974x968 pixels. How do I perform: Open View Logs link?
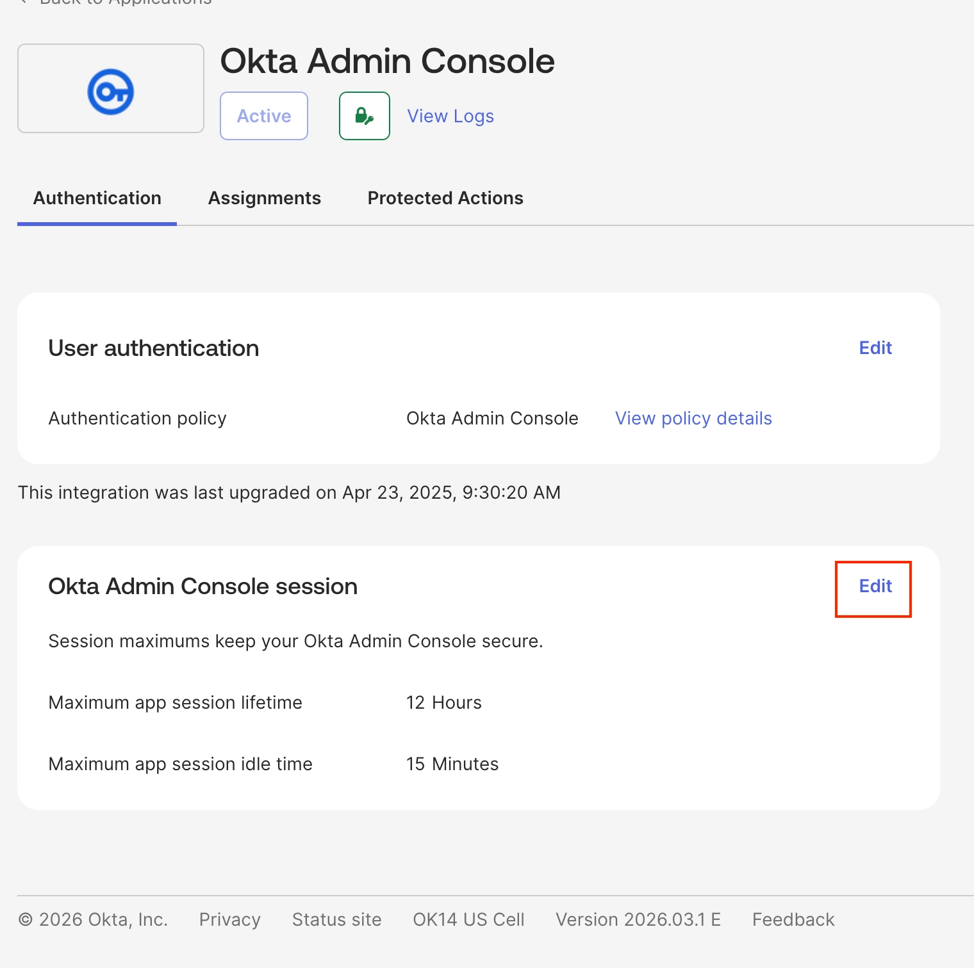[450, 116]
